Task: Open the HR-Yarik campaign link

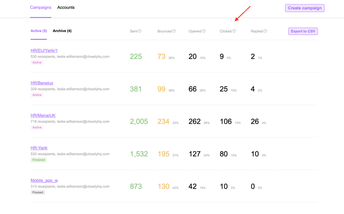Action: coord(39,148)
